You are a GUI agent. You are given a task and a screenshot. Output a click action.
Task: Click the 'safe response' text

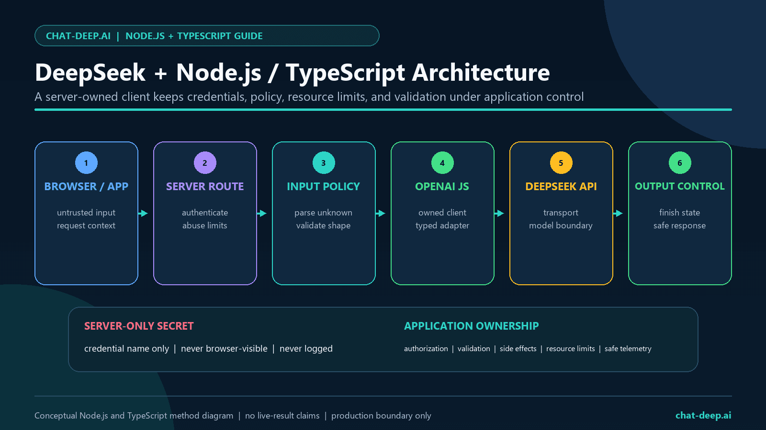[680, 226]
